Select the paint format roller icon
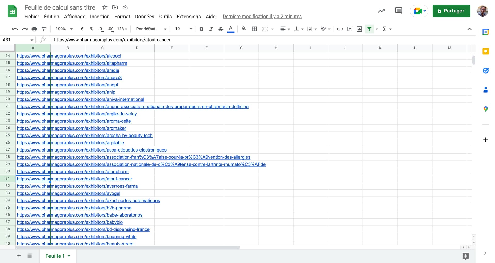 tap(44, 29)
